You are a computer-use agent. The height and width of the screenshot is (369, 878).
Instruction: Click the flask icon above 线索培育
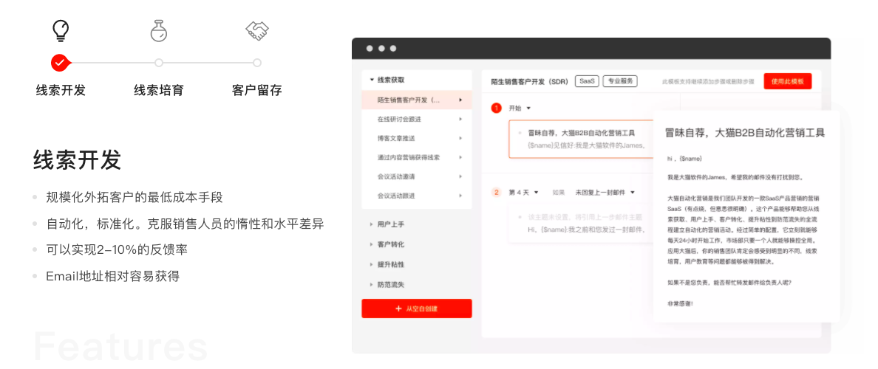click(159, 30)
